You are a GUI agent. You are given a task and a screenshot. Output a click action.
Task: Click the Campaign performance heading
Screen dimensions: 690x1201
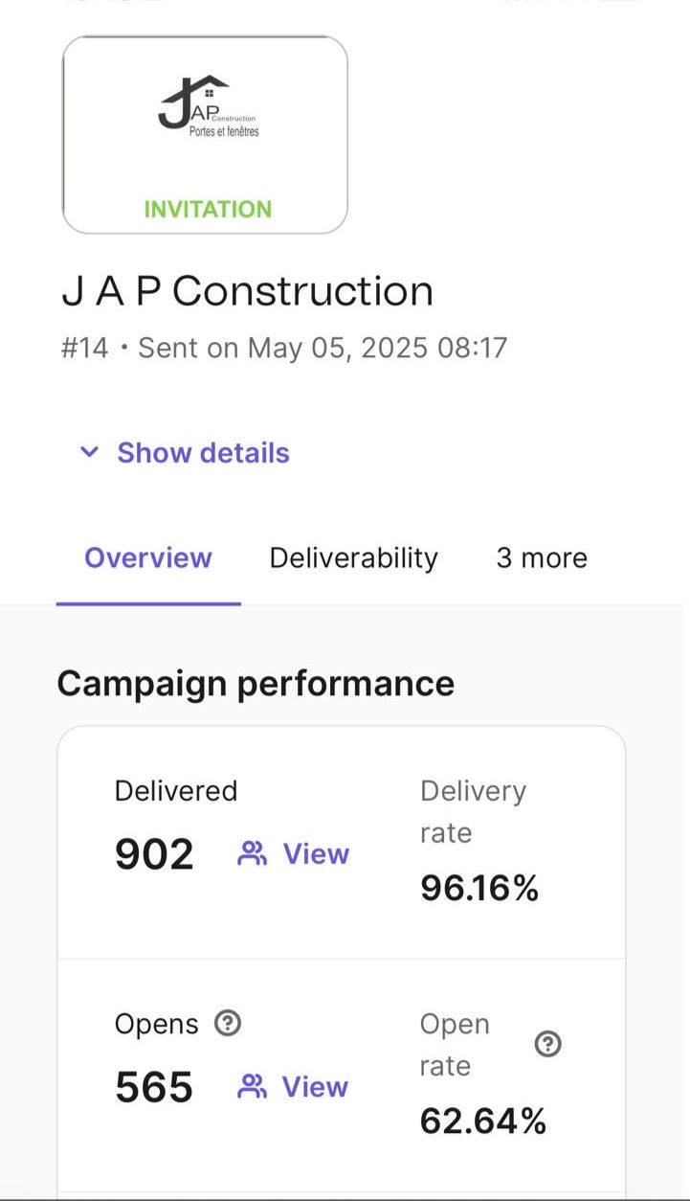pos(256,684)
